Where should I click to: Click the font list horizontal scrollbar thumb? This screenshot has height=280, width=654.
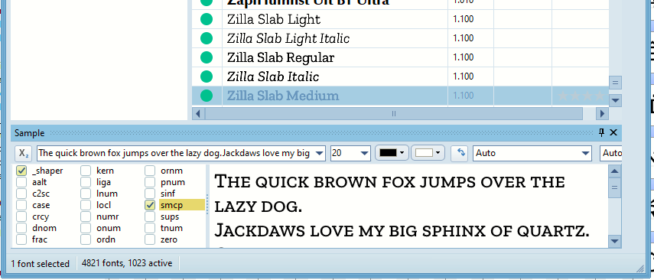(x=393, y=113)
